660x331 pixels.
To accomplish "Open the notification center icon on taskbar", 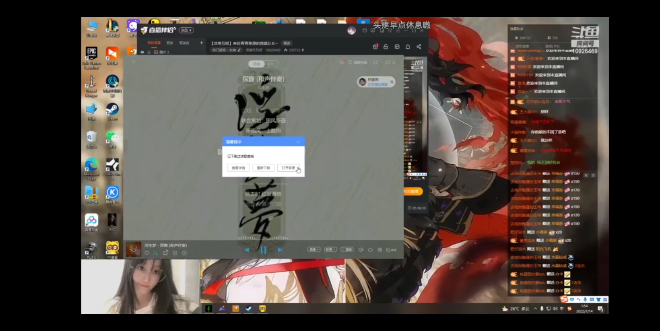I will tap(601, 309).
